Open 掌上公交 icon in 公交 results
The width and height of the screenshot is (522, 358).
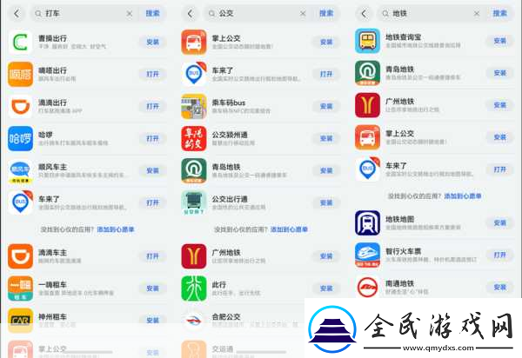194,43
